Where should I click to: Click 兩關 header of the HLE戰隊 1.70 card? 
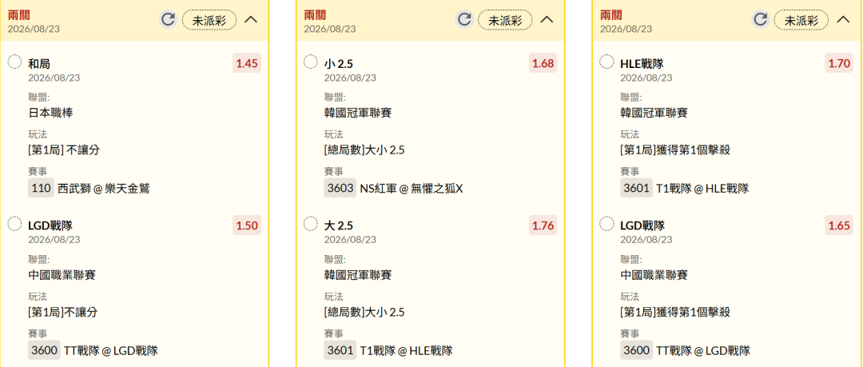[610, 15]
